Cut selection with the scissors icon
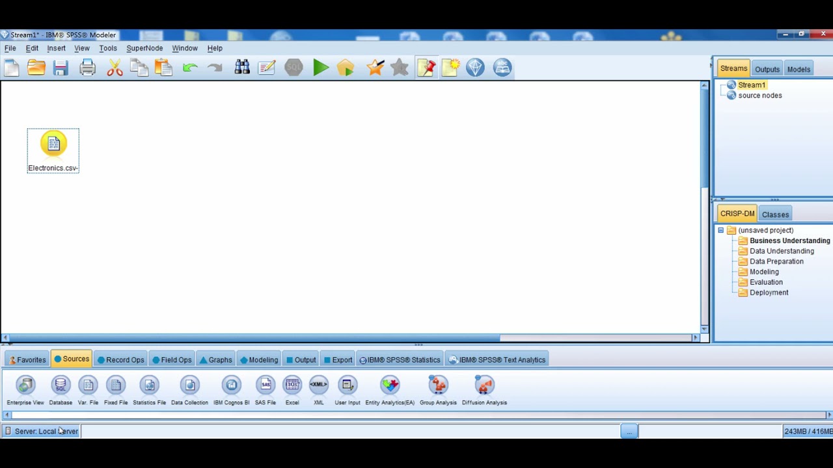The width and height of the screenshot is (833, 468). click(115, 68)
